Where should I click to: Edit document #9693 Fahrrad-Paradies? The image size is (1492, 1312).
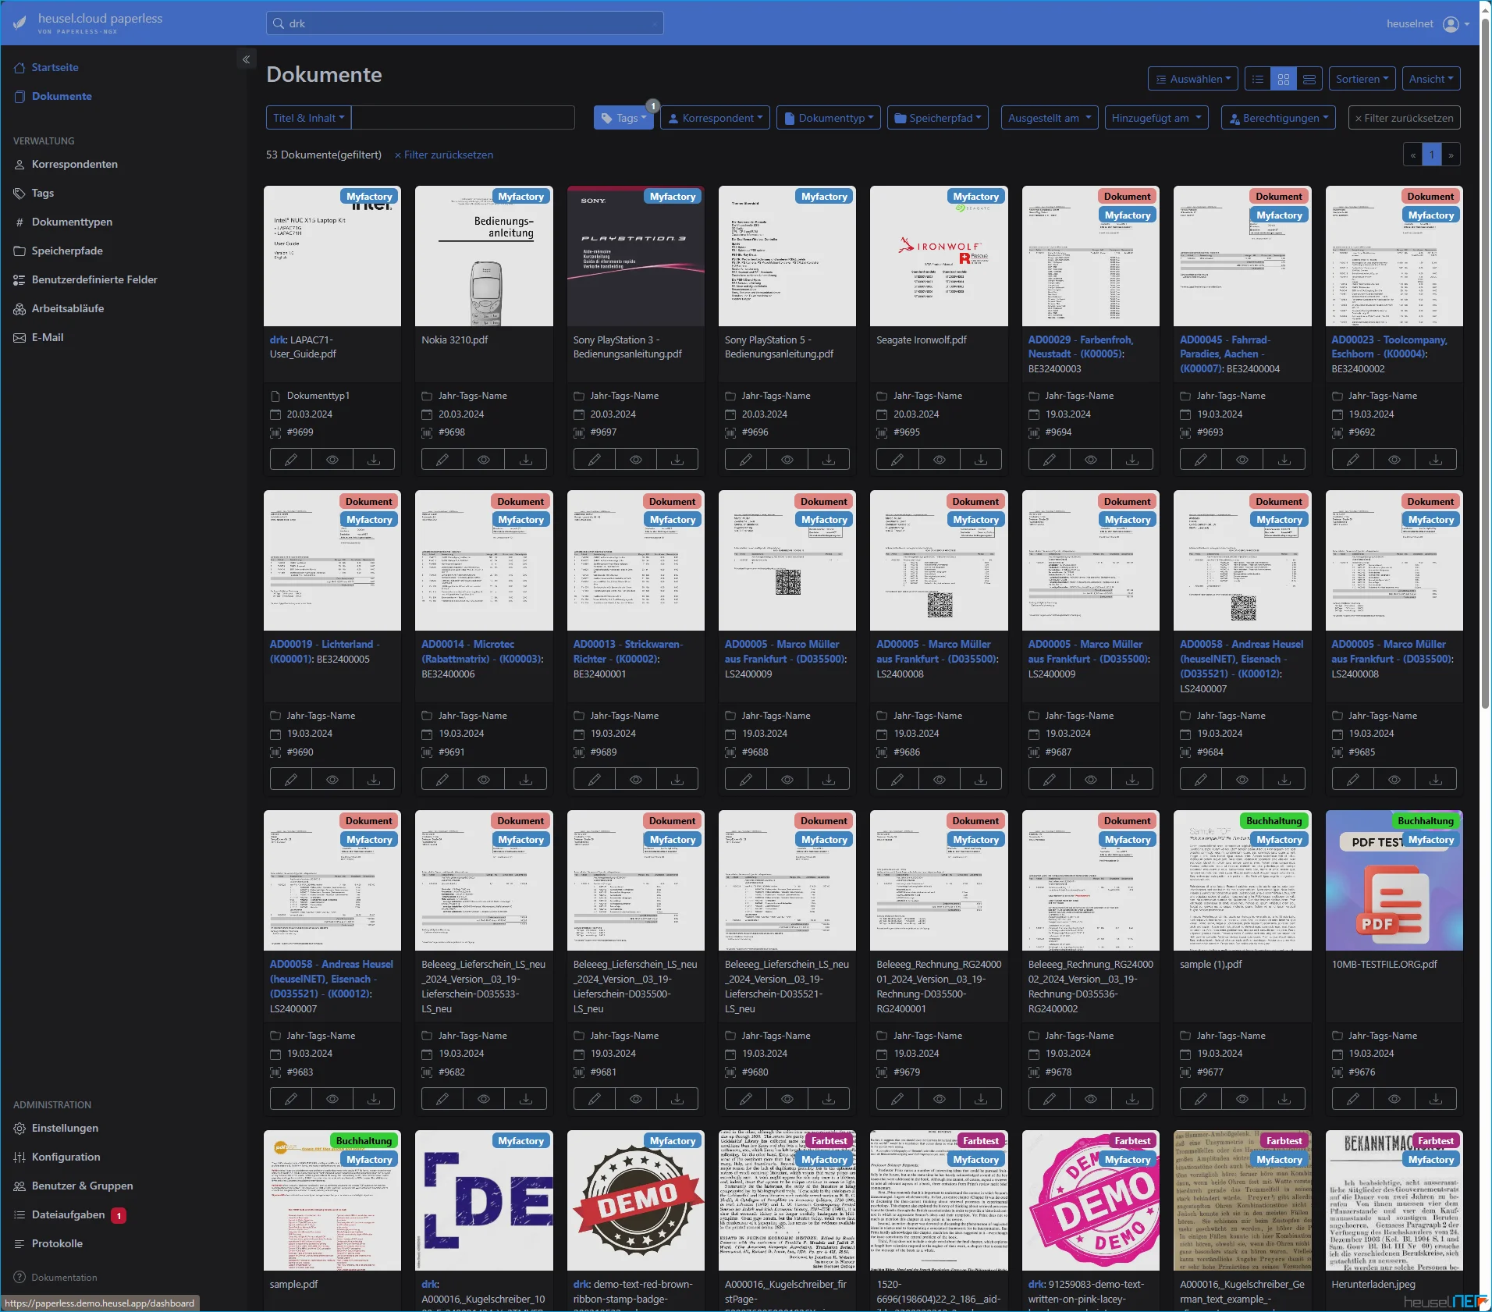(1201, 460)
